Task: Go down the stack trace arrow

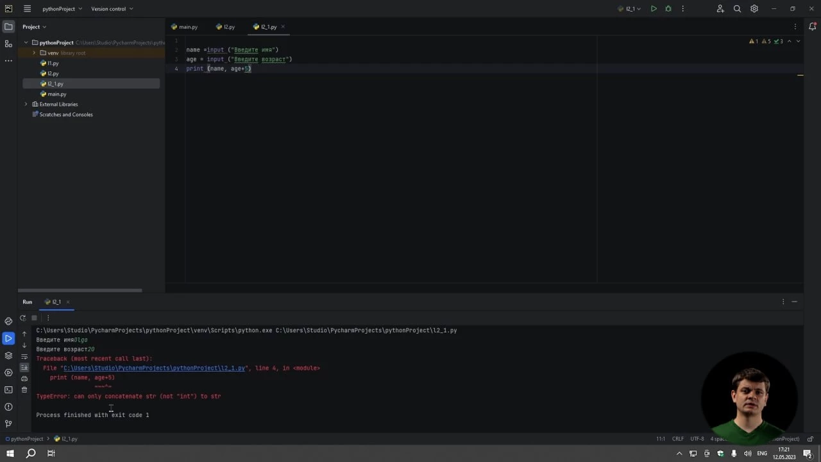Action: coord(24,345)
